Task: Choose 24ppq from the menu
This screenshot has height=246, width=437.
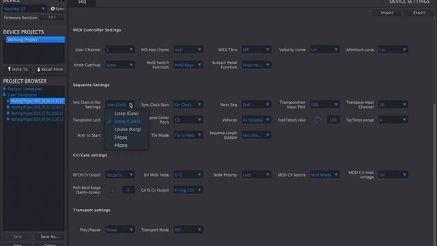Action: pyautogui.click(x=126, y=137)
